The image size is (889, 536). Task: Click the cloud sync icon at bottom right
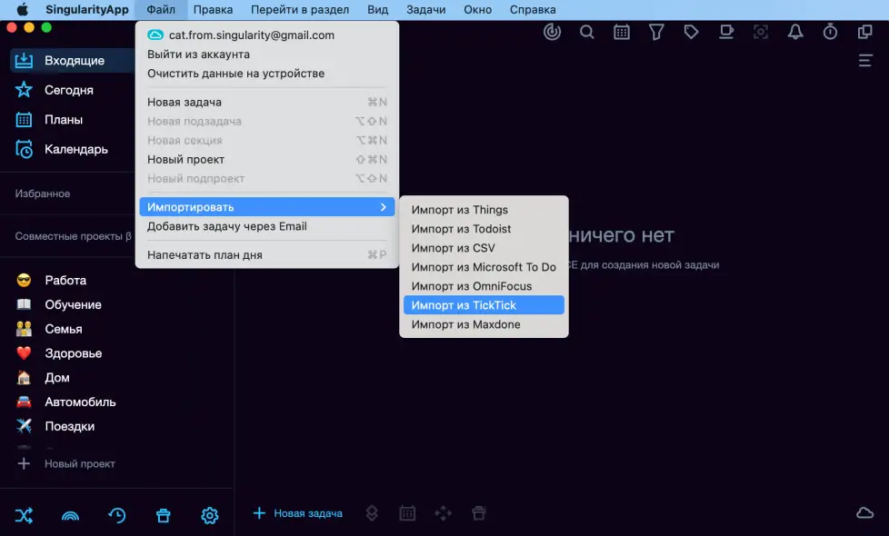coord(864,513)
